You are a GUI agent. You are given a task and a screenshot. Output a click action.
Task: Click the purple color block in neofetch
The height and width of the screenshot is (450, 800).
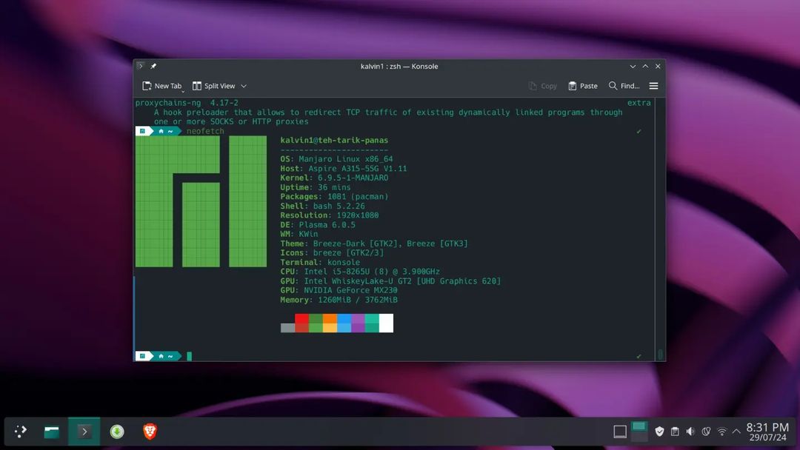359,323
